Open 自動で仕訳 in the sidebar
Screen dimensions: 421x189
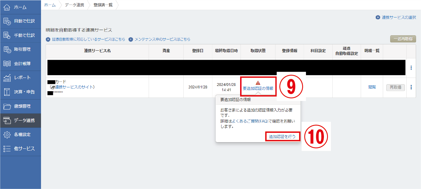20,21
